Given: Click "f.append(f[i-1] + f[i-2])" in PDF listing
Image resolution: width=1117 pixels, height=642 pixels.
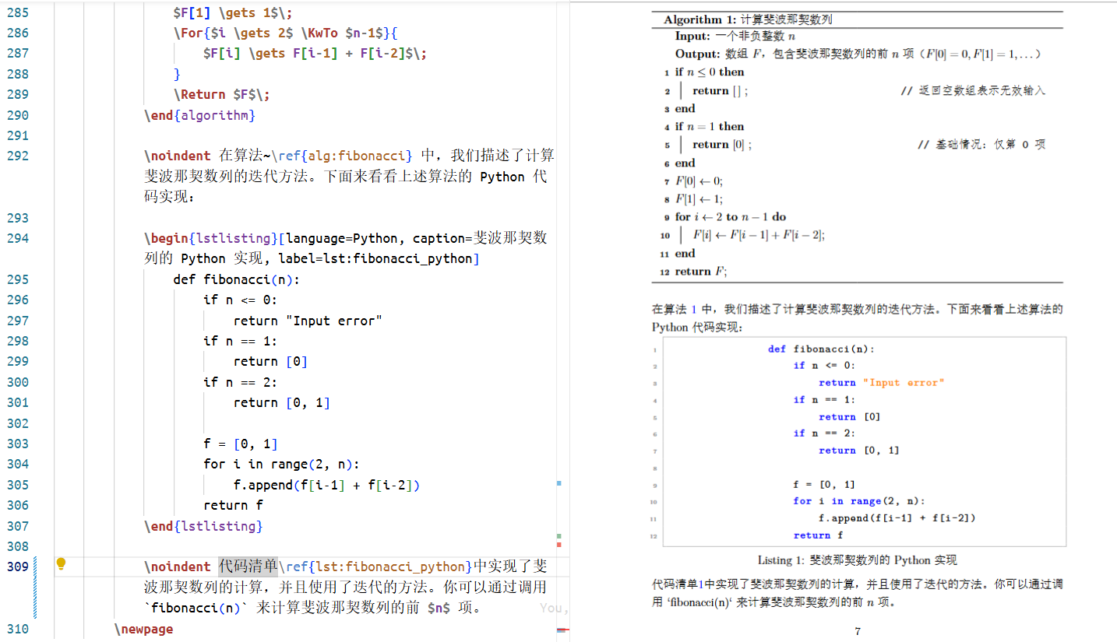Looking at the screenshot, I should [x=897, y=518].
